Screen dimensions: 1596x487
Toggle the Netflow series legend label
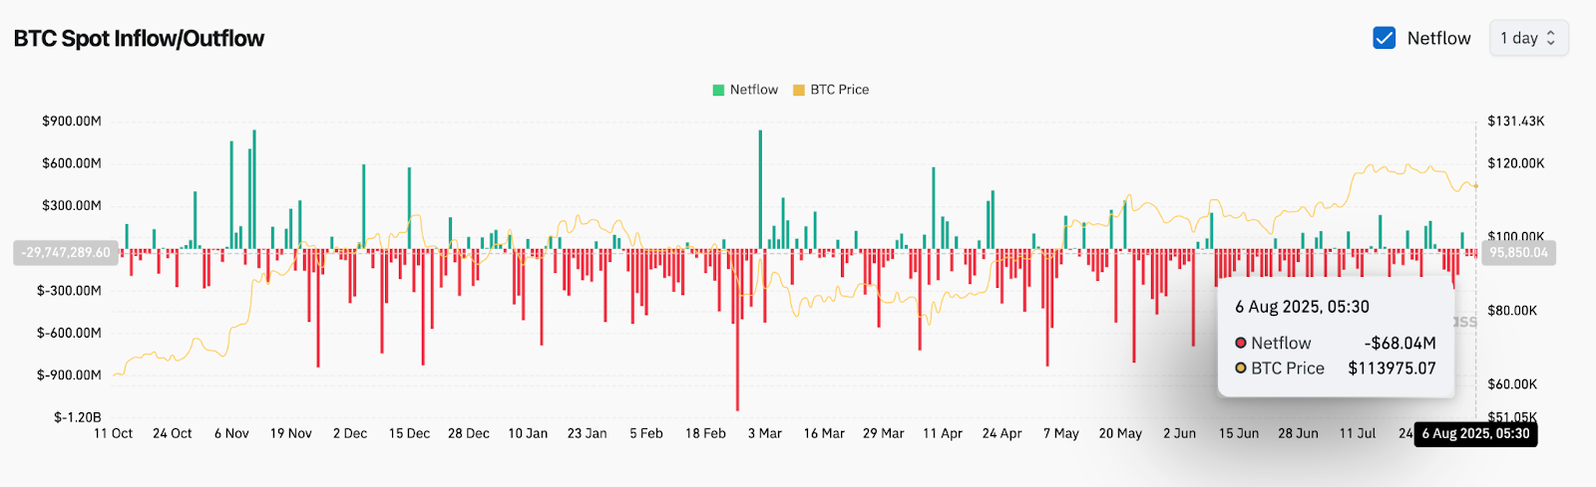tap(753, 90)
